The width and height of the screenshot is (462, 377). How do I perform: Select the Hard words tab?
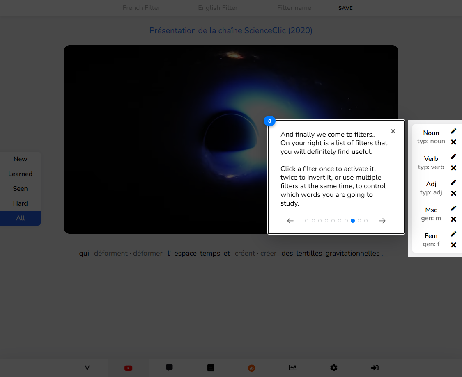click(x=21, y=203)
